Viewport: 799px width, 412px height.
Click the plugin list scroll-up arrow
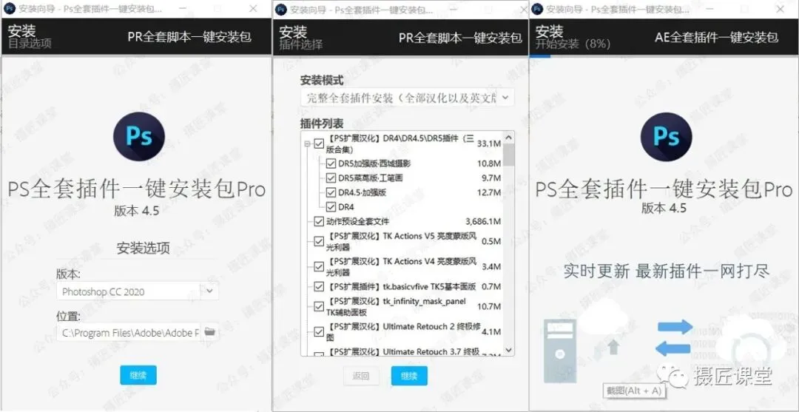tap(508, 137)
